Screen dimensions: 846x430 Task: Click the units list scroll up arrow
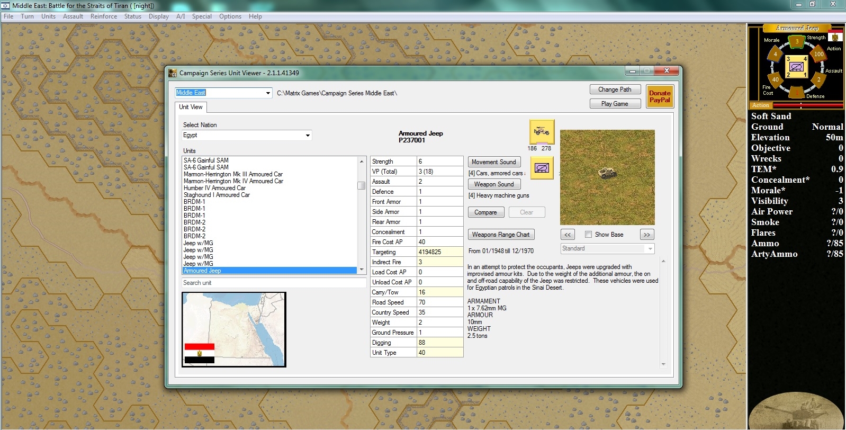[362, 161]
